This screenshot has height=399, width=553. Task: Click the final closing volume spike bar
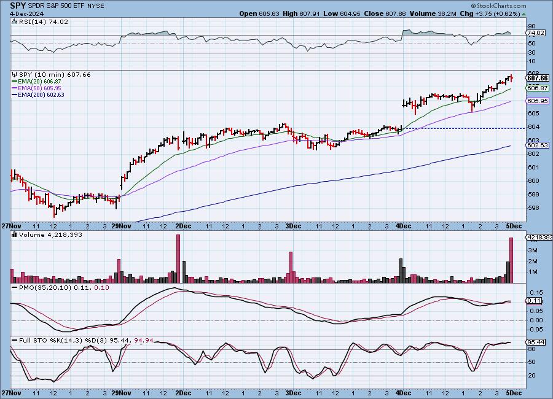(511, 260)
